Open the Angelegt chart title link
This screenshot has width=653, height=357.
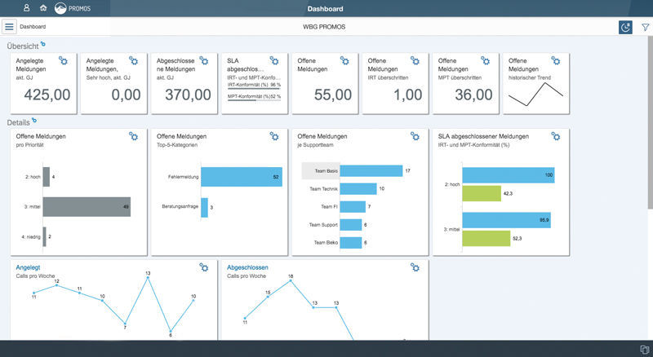(x=29, y=267)
